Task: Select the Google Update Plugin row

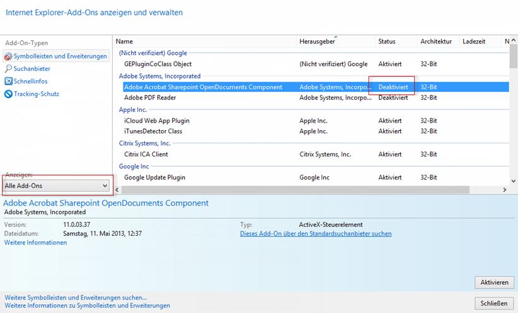Action: pyautogui.click(x=316, y=177)
